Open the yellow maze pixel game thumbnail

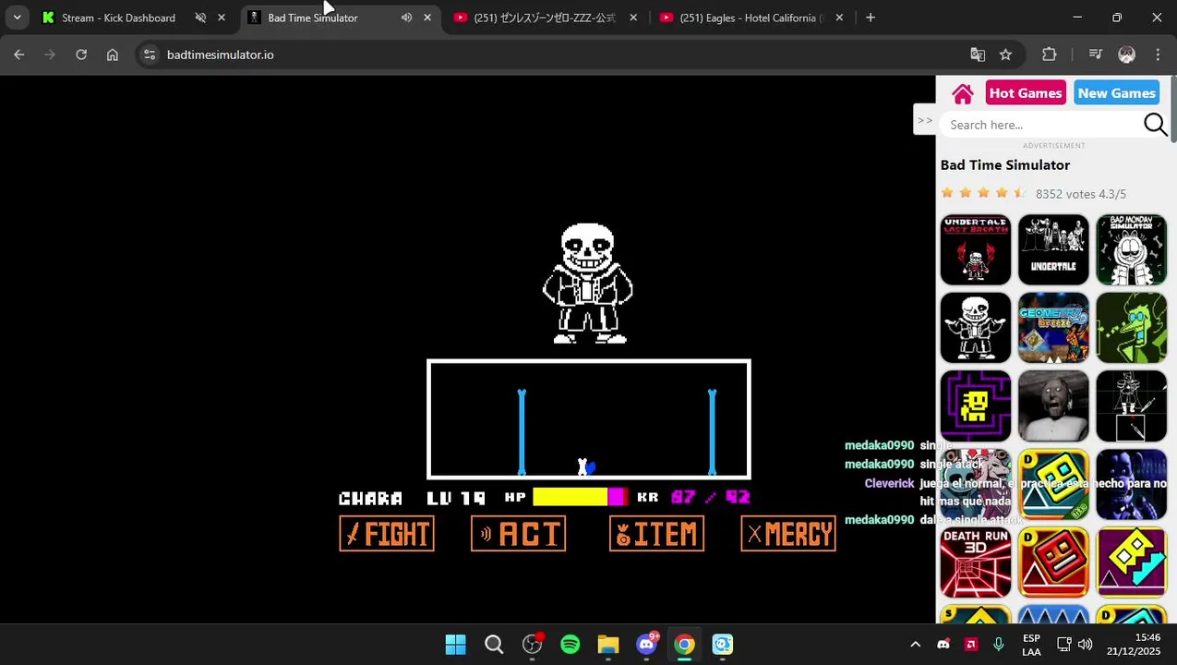coord(976,406)
